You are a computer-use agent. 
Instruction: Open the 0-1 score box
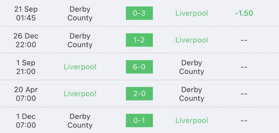pyautogui.click(x=139, y=121)
